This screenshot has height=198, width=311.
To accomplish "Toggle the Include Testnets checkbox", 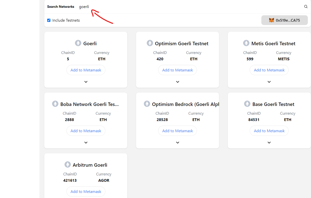I will pyautogui.click(x=49, y=20).
